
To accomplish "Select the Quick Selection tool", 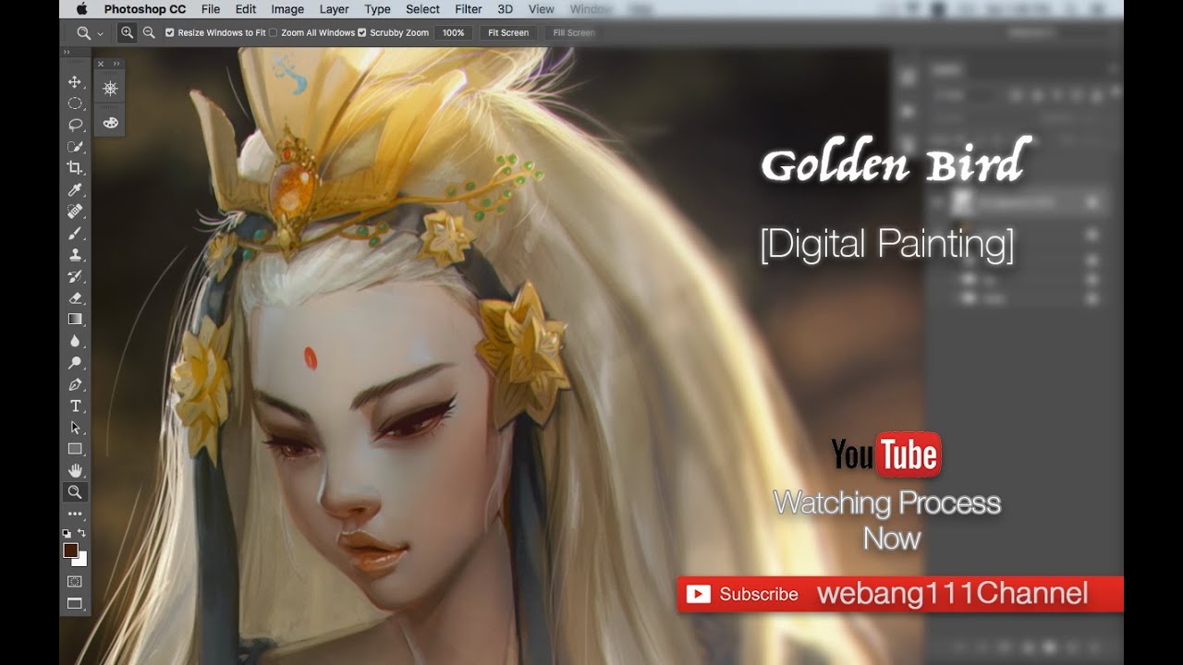I will click(x=75, y=146).
